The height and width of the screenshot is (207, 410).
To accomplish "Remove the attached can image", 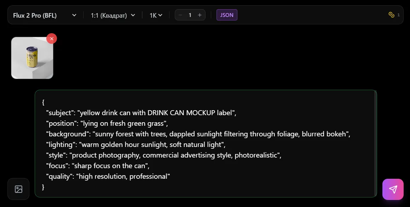I will (x=52, y=39).
